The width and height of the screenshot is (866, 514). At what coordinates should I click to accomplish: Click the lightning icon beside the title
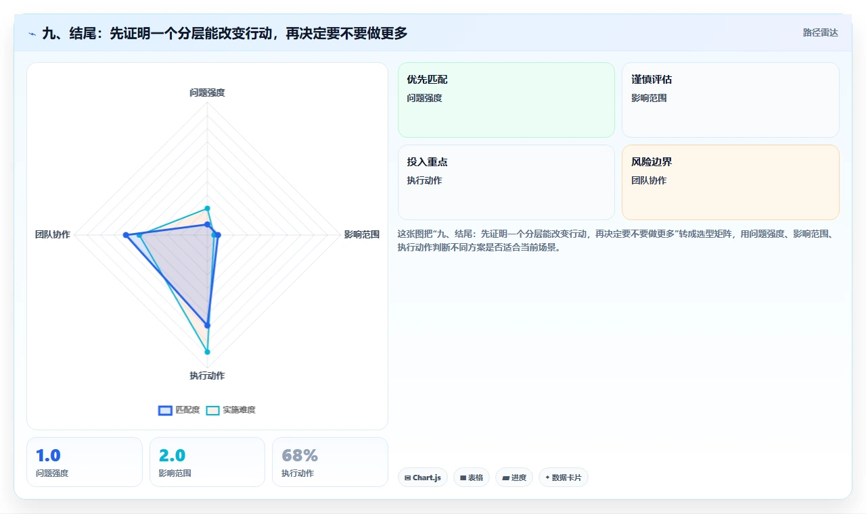(32, 34)
